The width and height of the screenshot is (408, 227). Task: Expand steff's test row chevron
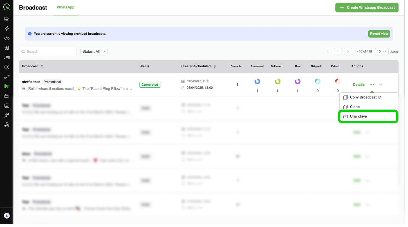[381, 84]
